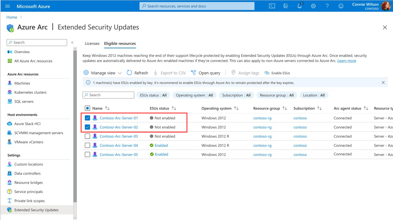Toggle the select-all header checkbox
The height and width of the screenshot is (220, 393).
(87, 108)
